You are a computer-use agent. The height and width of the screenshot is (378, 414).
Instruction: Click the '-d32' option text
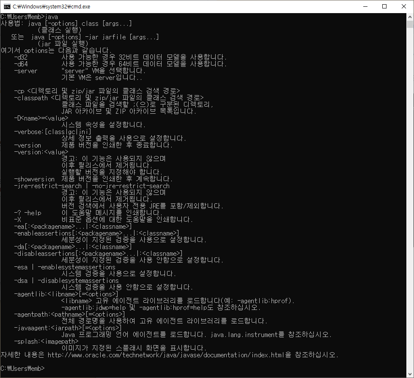click(21, 57)
